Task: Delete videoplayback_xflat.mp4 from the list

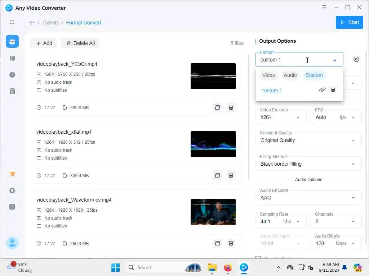Action: pyautogui.click(x=231, y=175)
